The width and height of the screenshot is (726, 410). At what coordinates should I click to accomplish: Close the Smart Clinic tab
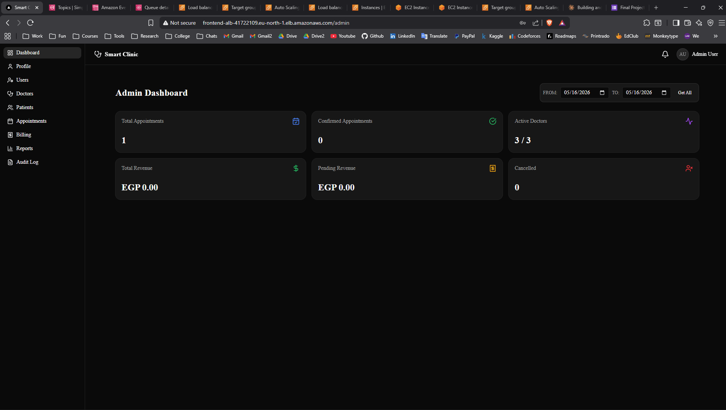coord(37,8)
